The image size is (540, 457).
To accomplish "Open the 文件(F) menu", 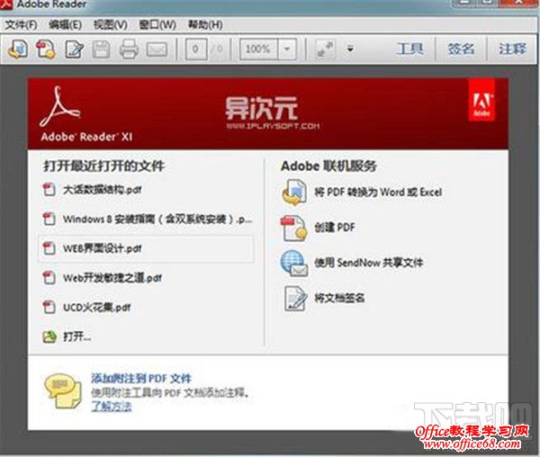I will (22, 25).
